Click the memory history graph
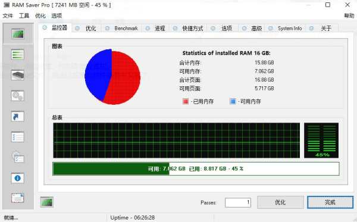 (177, 140)
